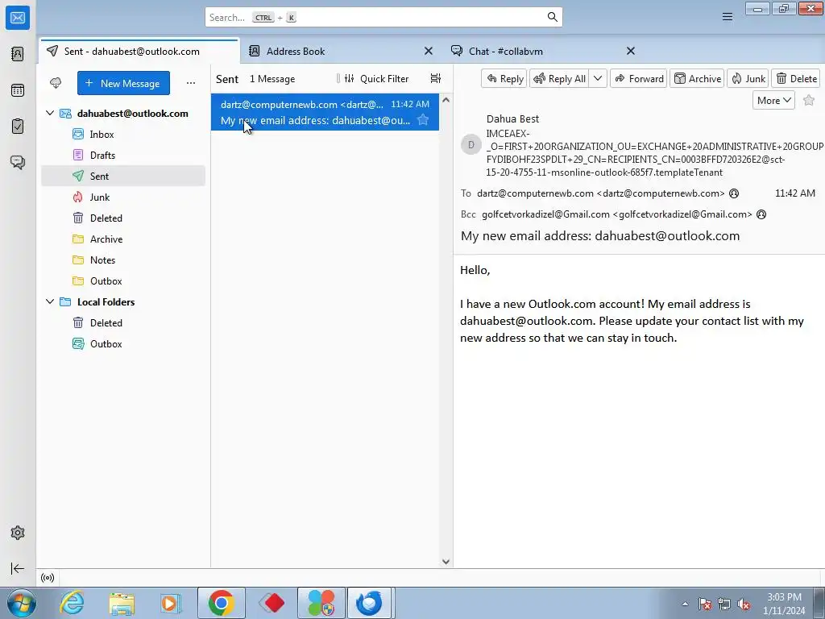This screenshot has height=619, width=825.
Task: Click the search magnifier icon
Action: click(552, 17)
